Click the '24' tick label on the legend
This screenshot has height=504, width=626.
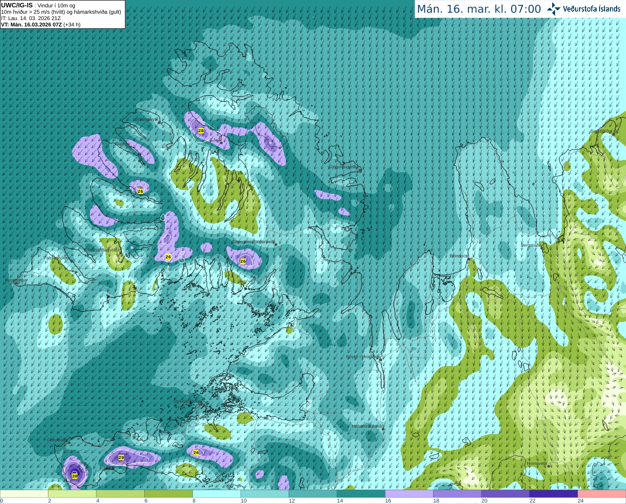point(581,501)
